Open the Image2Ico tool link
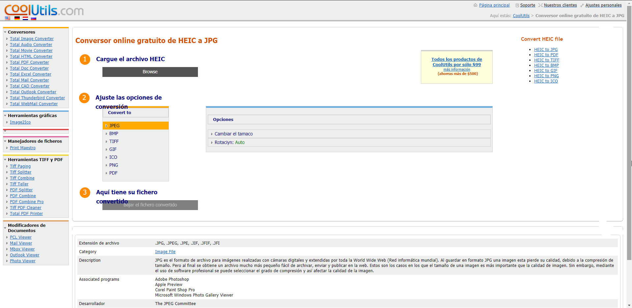Viewport: 632px width, 308px height. 20,122
